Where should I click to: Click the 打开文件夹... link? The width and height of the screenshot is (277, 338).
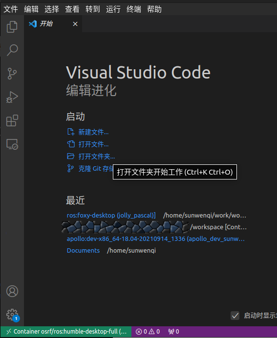point(97,156)
